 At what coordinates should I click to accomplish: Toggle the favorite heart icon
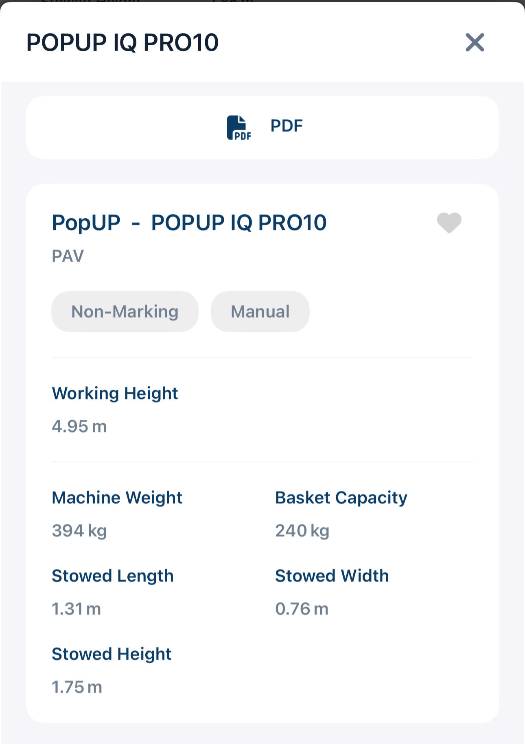coord(449,223)
